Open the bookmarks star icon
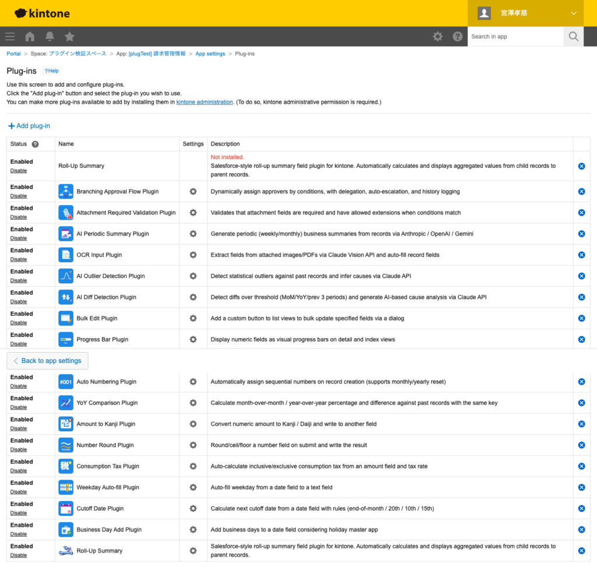Screen dimensions: 597x588 [x=69, y=37]
